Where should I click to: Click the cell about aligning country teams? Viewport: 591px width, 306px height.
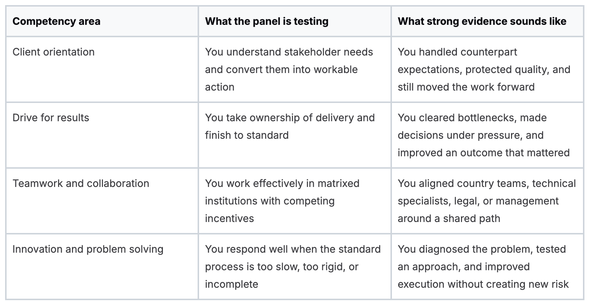487,200
